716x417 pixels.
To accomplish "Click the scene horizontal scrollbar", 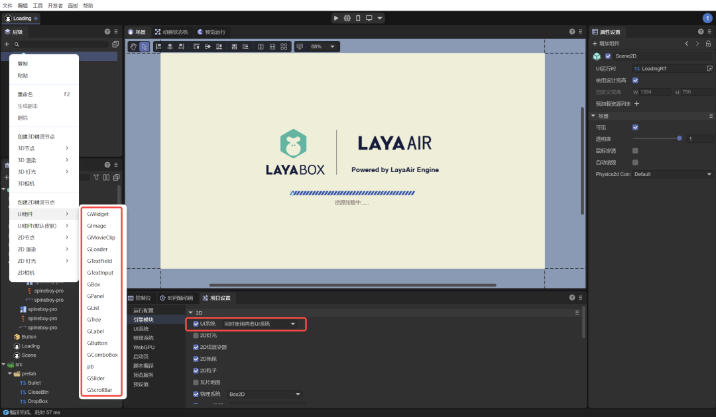I will click(353, 285).
